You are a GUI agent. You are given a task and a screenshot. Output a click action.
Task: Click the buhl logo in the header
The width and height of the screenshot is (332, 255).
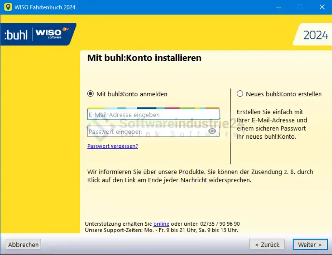[16, 35]
